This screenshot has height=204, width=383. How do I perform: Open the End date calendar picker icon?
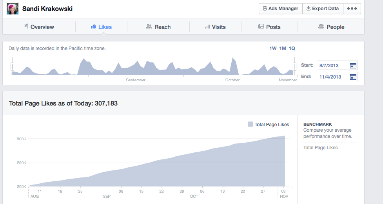coord(353,77)
